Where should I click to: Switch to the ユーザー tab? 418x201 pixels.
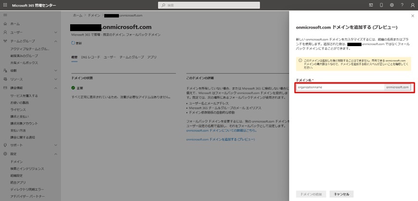tap(110, 57)
